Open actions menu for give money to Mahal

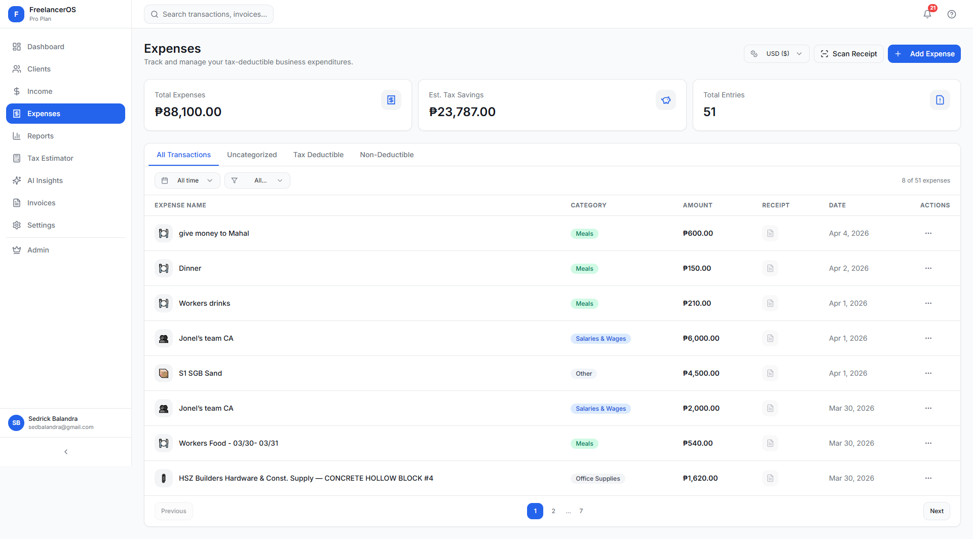(928, 233)
